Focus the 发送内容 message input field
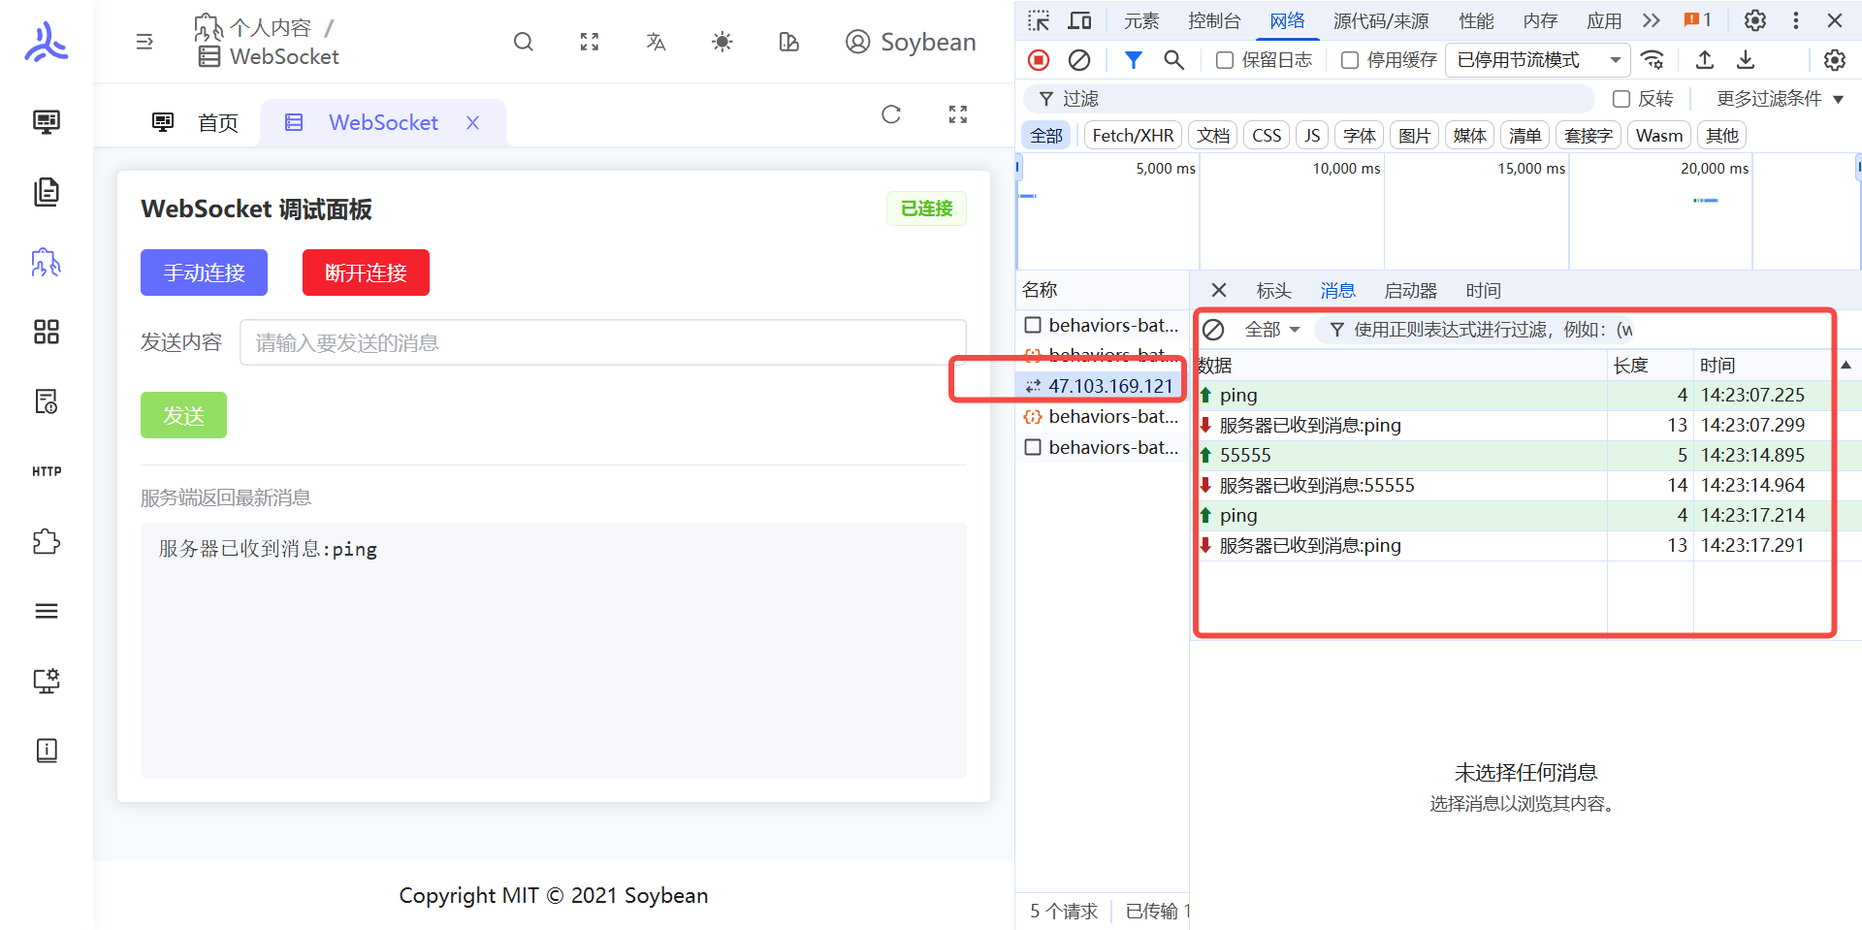 (601, 342)
